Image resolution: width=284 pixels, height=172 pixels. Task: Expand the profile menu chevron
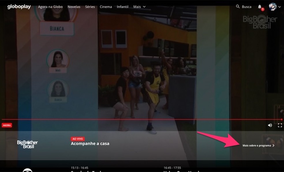pos(280,7)
